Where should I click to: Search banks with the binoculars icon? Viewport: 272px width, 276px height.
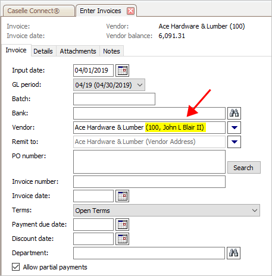tap(234, 113)
